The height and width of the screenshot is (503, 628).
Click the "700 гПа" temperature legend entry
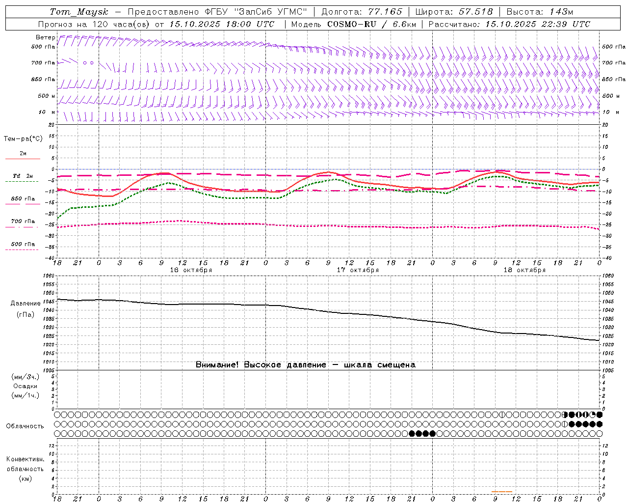pos(23,222)
